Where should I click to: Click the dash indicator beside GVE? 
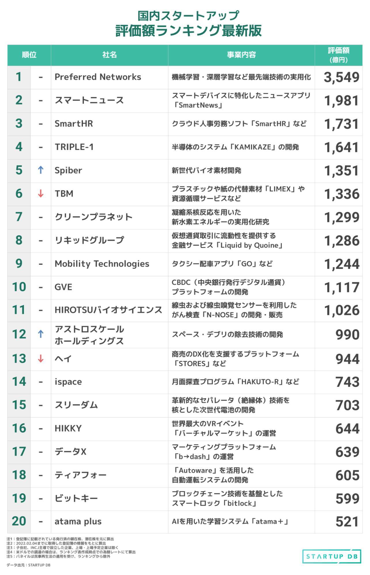41,287
